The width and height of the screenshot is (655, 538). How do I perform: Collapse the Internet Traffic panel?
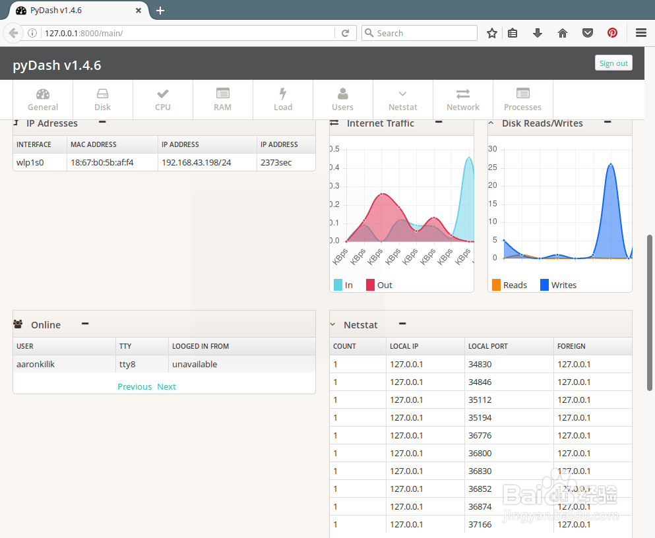coord(438,123)
